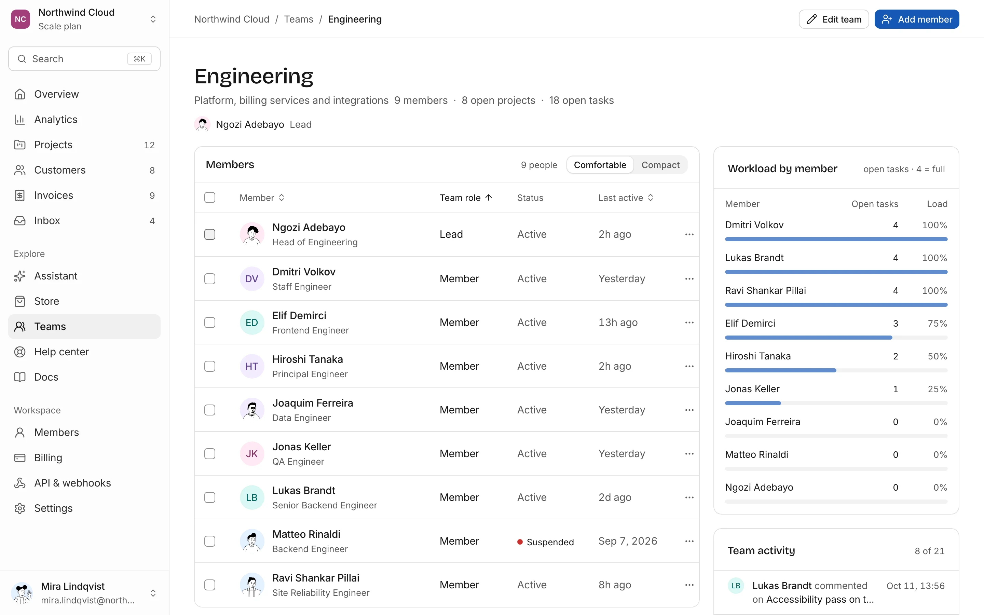The image size is (984, 615).
Task: Select Jonas Keller's row checkbox
Action: coord(210,453)
